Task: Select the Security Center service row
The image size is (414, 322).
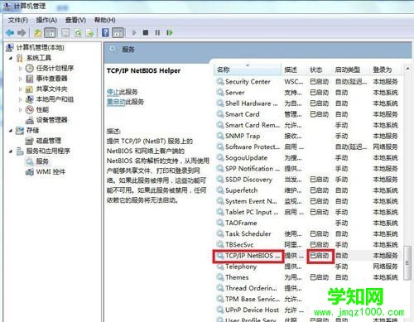Action: (x=307, y=82)
